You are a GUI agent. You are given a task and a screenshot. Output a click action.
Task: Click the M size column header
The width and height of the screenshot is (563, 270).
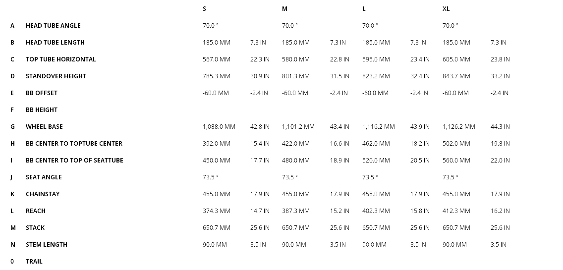[x=284, y=9]
